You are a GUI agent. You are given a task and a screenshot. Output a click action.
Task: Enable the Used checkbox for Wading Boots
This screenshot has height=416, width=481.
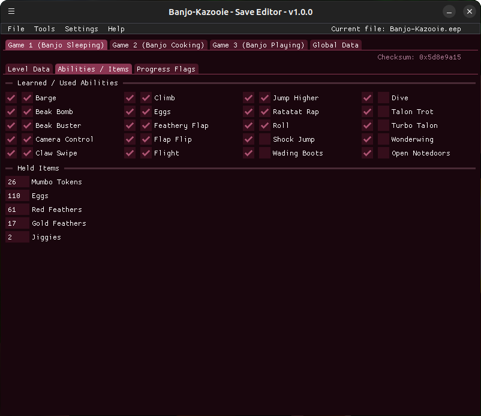coord(264,153)
